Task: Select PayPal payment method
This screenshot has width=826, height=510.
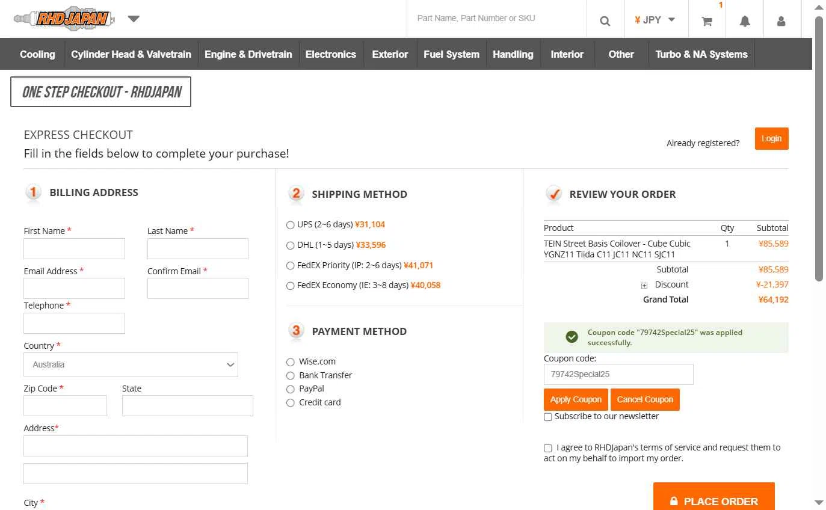Action: tap(291, 389)
